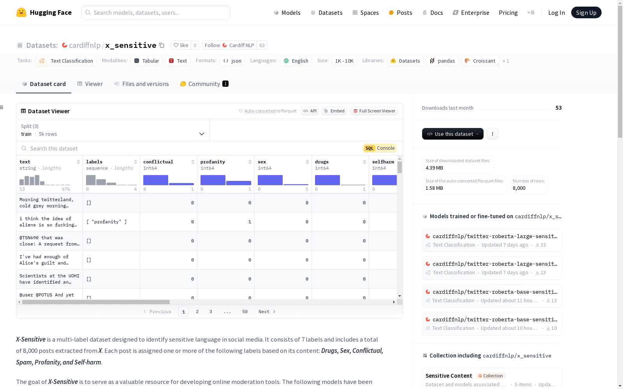Click the Text Classification task tag
This screenshot has width=623, height=389.
pyautogui.click(x=66, y=61)
